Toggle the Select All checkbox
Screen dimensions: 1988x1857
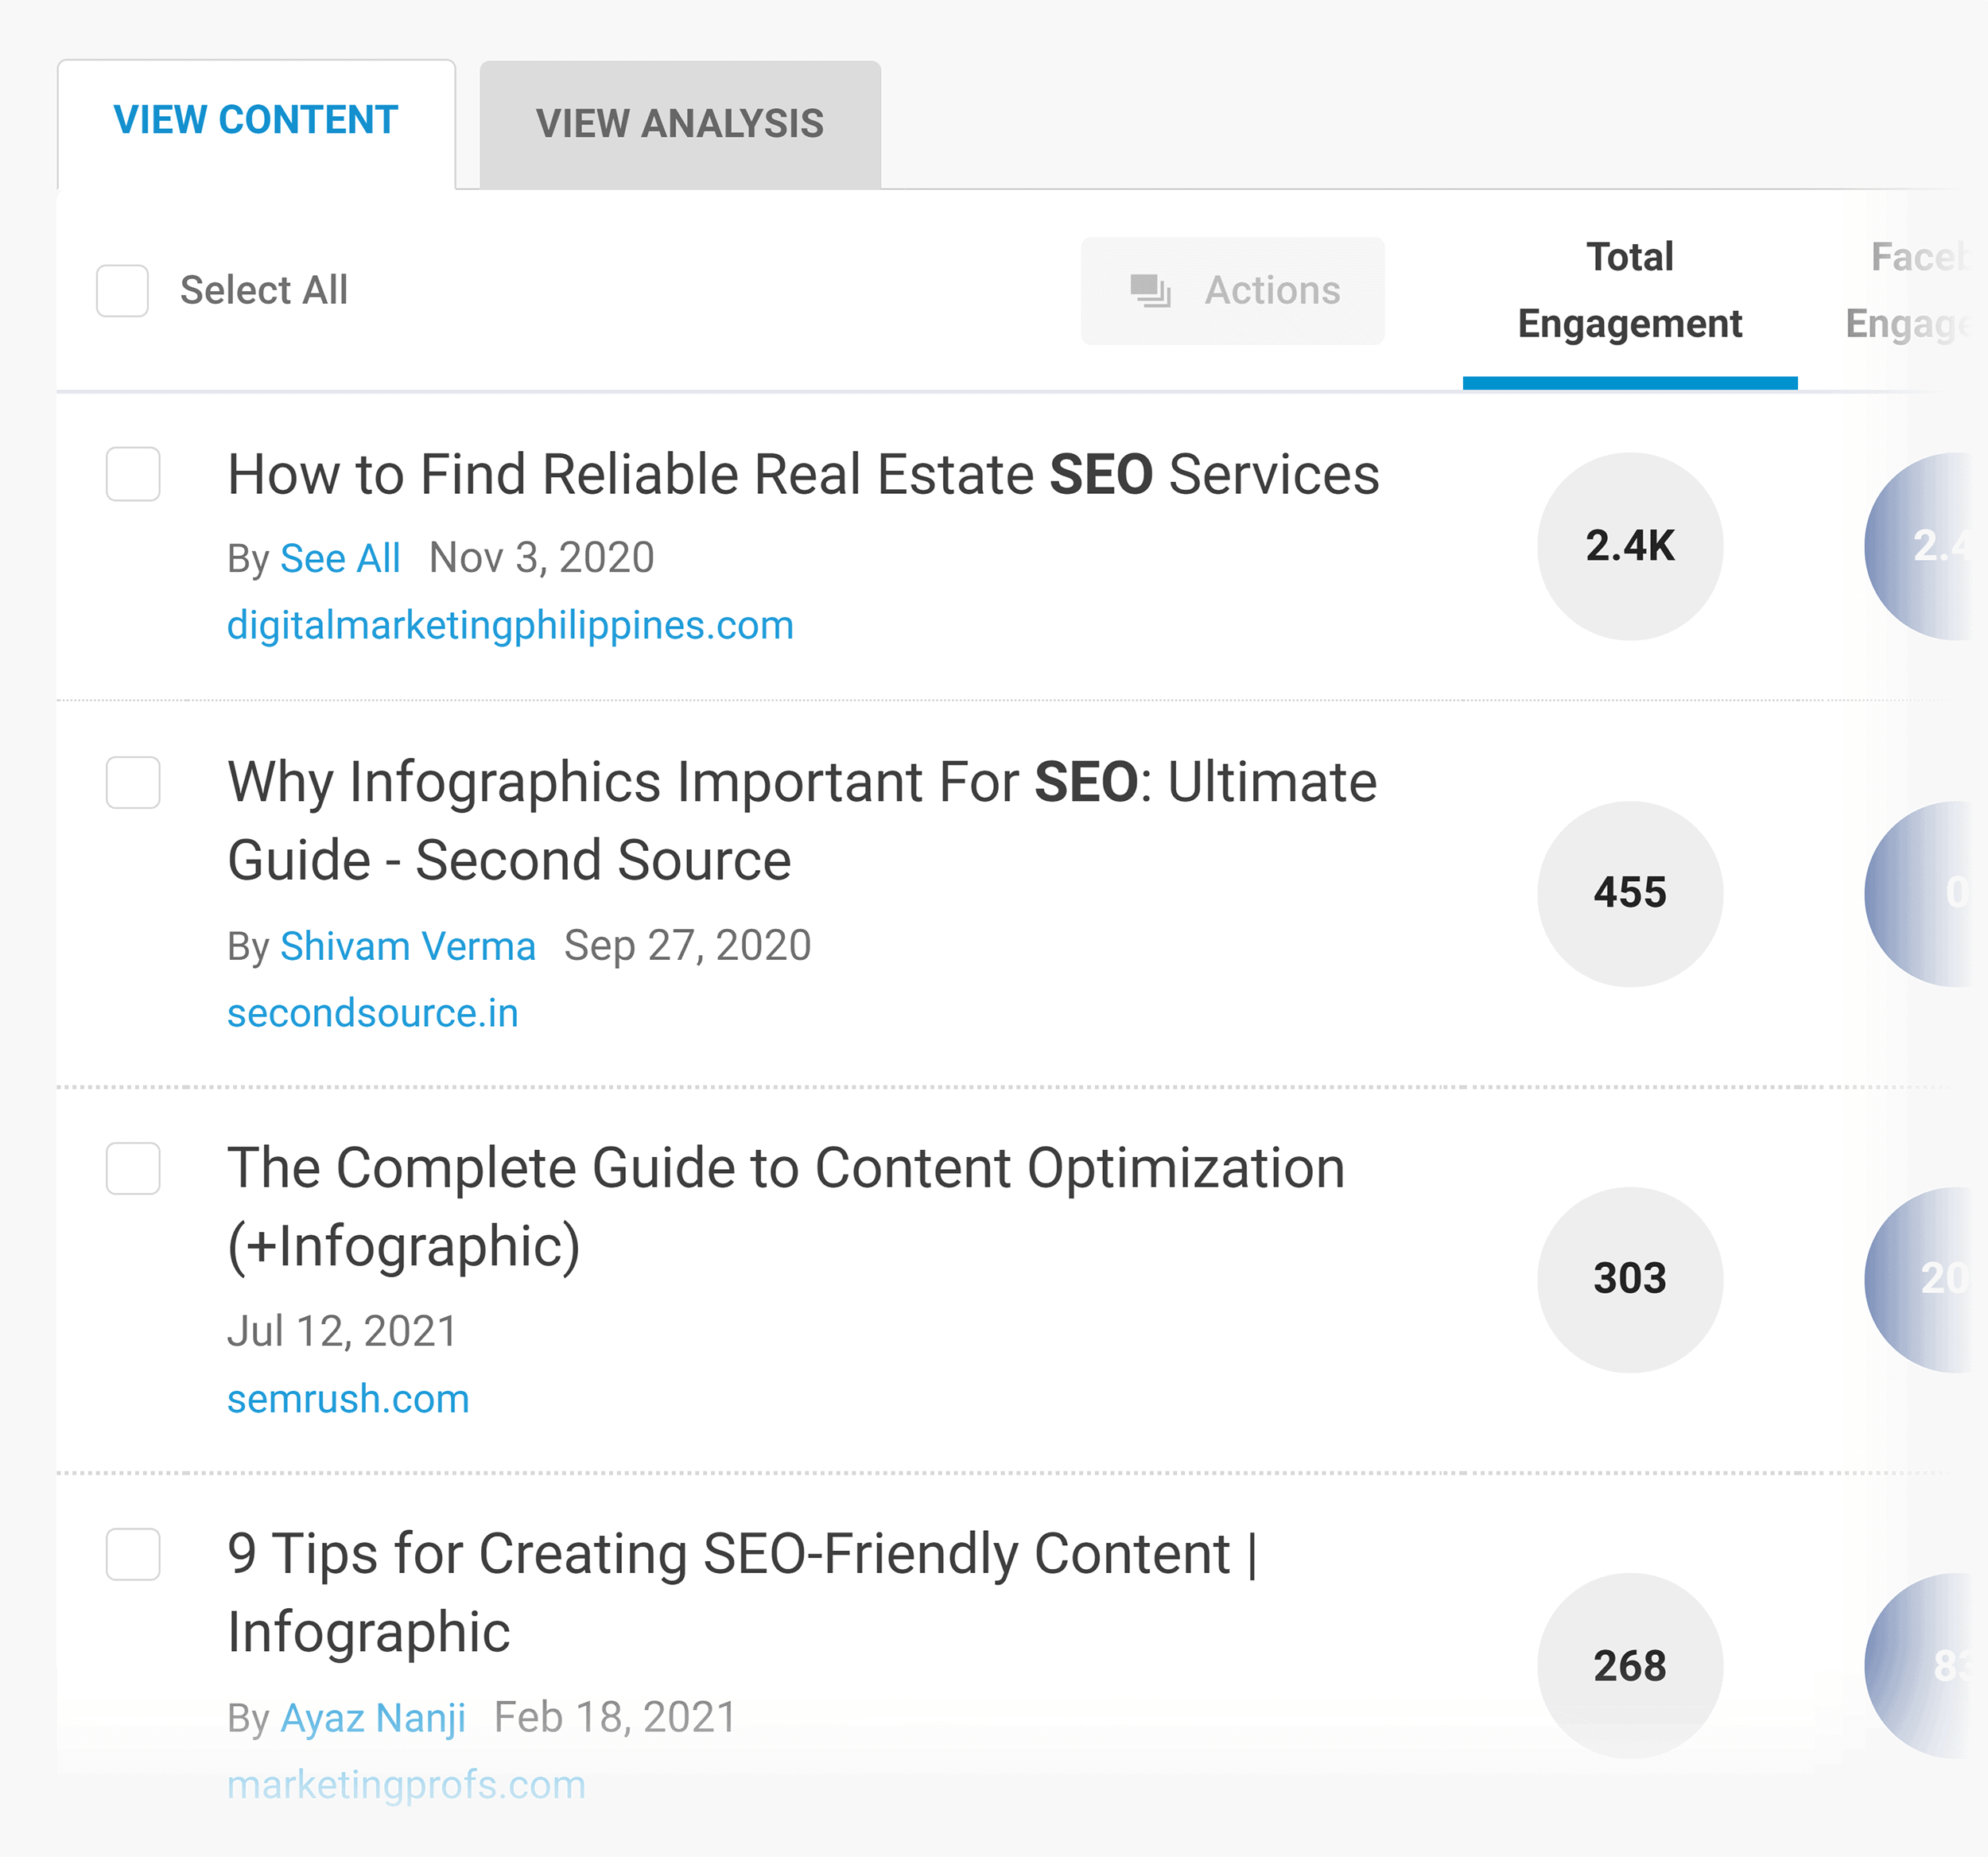pos(124,289)
